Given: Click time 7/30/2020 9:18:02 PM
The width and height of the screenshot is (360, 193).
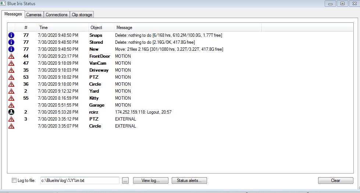Looking at the screenshot, I should 58,77.
